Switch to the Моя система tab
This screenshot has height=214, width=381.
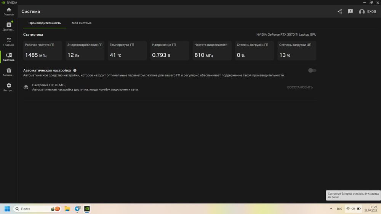coord(82,23)
